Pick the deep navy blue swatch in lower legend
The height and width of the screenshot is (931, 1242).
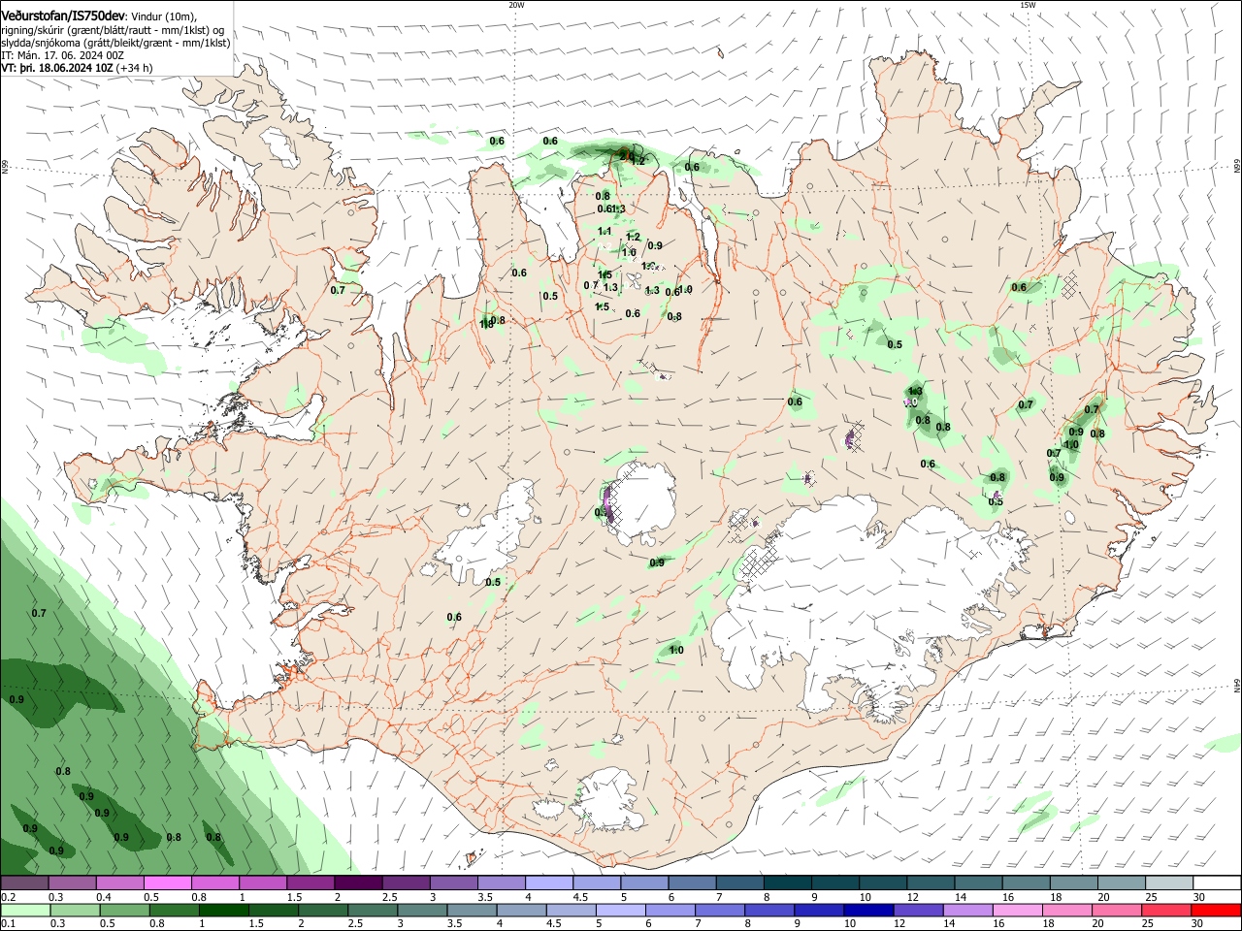point(867,910)
